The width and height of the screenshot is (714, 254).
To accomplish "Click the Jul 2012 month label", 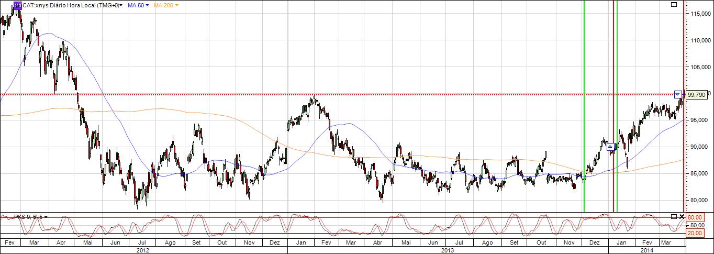I will click(x=141, y=243).
